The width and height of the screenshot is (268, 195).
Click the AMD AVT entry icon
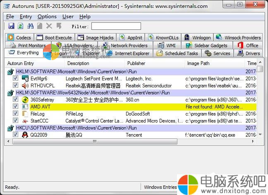25,107
